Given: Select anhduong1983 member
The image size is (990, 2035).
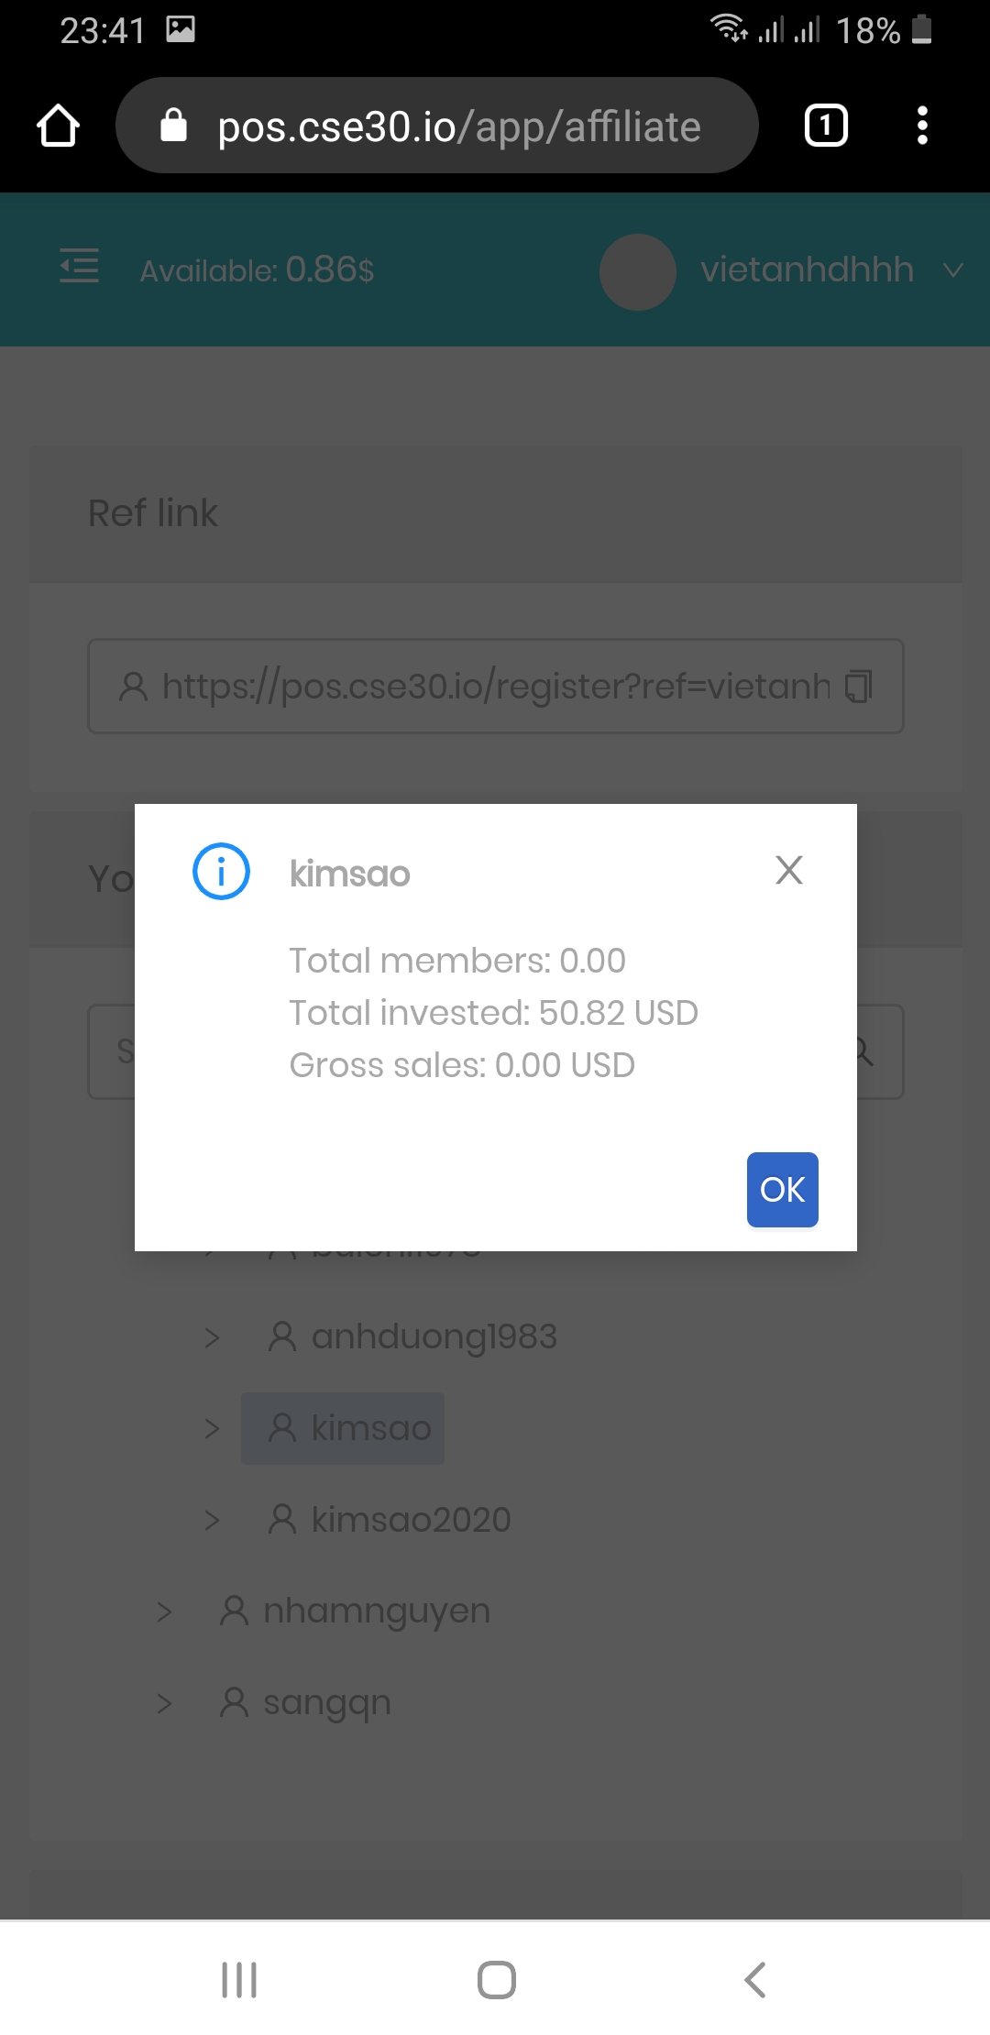Looking at the screenshot, I should (433, 1337).
